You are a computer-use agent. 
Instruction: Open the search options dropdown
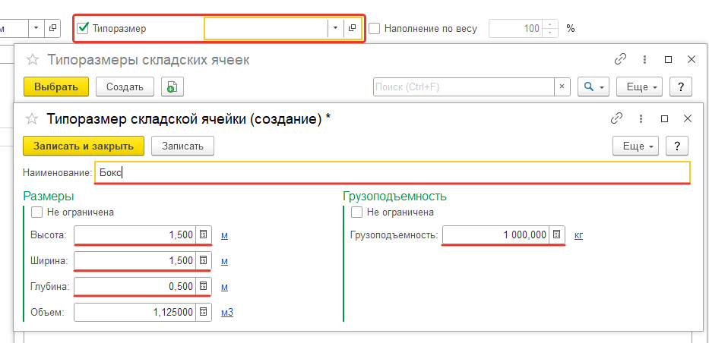[593, 87]
